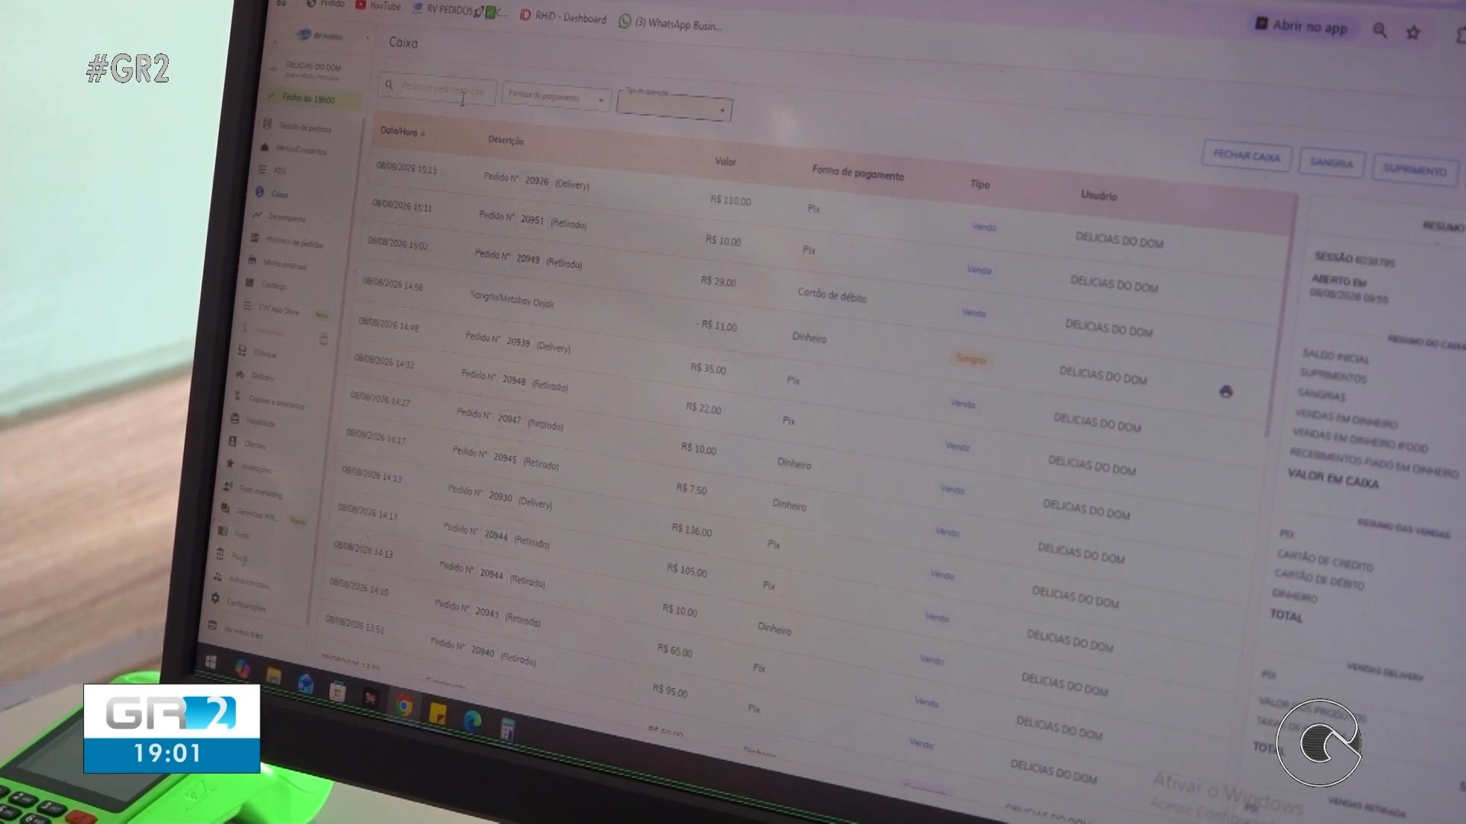Click the SUPRIMENTO button

(x=1415, y=170)
